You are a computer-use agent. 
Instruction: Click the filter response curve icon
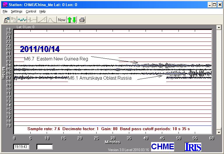point(52,20)
